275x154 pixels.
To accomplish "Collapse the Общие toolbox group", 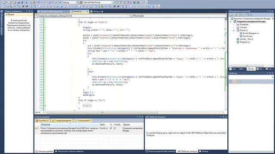I will click(x=6, y=15).
